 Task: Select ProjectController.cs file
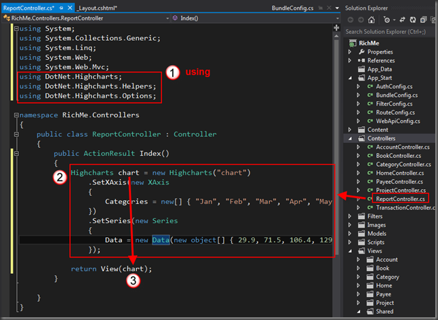click(x=401, y=190)
